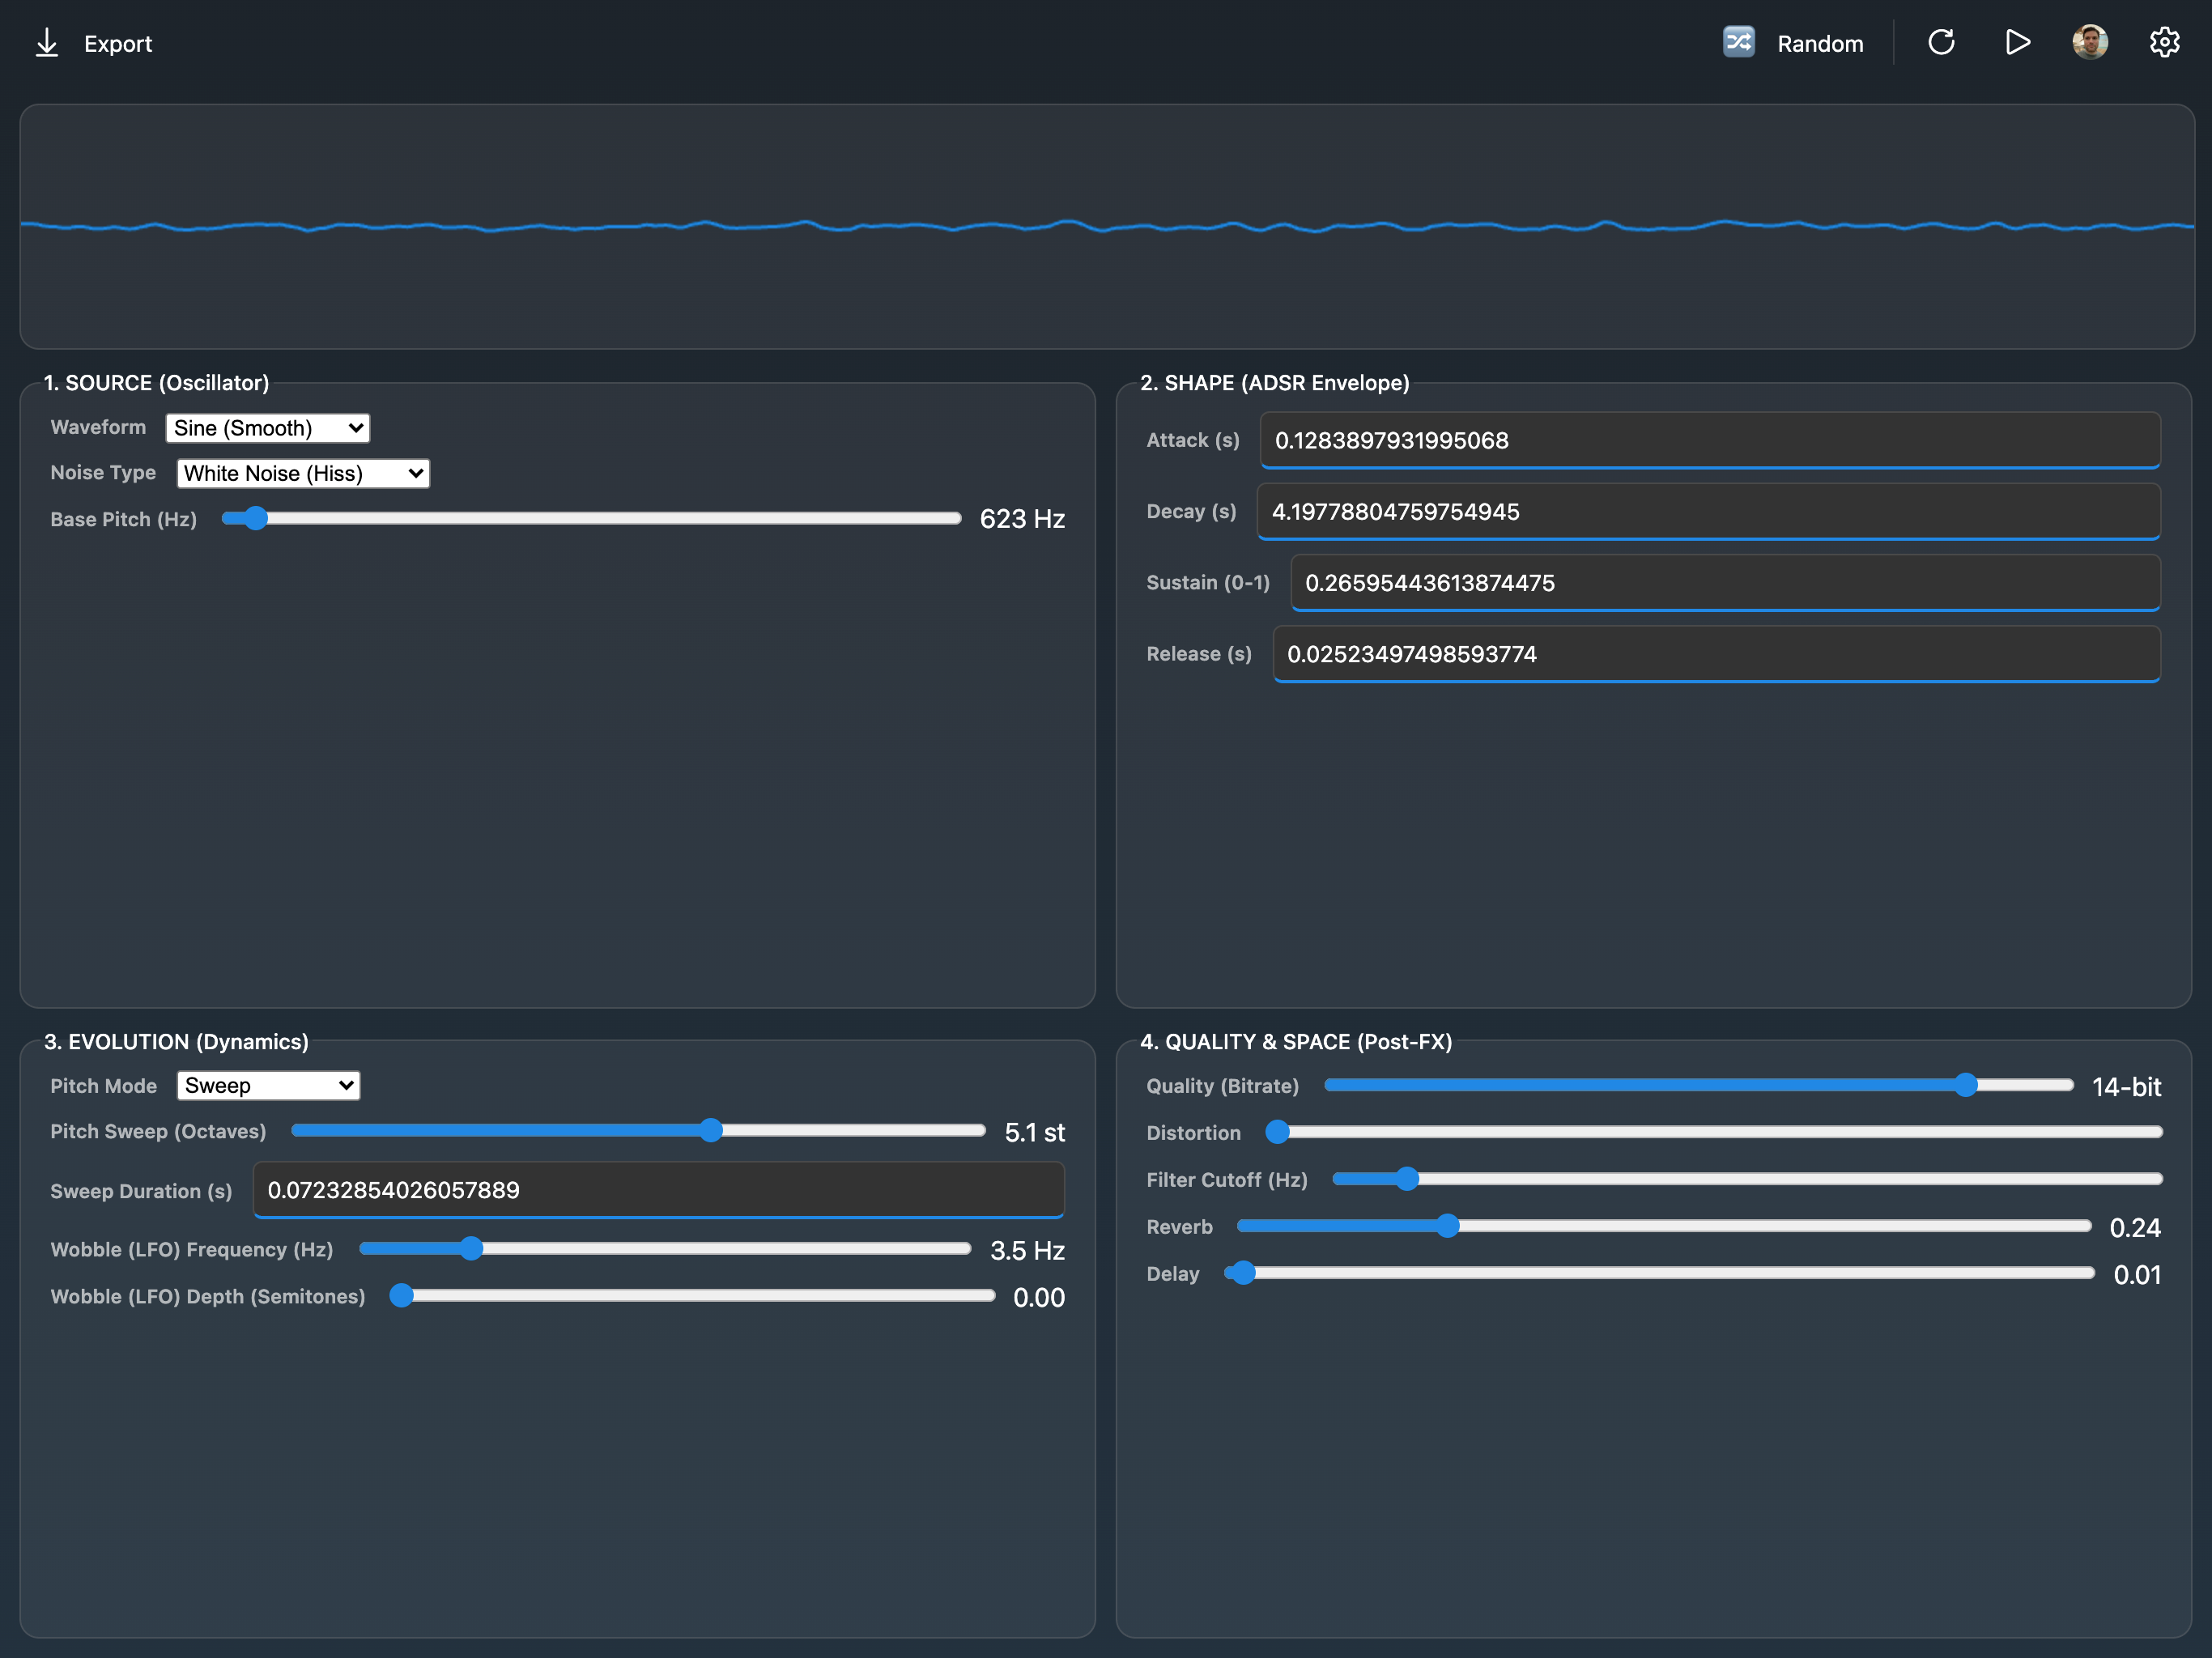This screenshot has width=2212, height=1658.
Task: Click the Random shuffle icon
Action: [x=1738, y=42]
